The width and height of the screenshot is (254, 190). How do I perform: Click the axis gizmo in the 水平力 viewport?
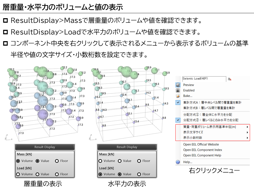92,137
